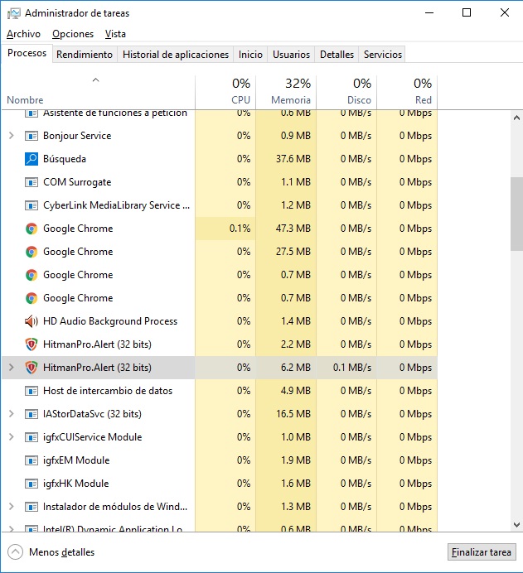Minimize the Administrador de tareas window
The width and height of the screenshot is (523, 573).
tap(429, 12)
